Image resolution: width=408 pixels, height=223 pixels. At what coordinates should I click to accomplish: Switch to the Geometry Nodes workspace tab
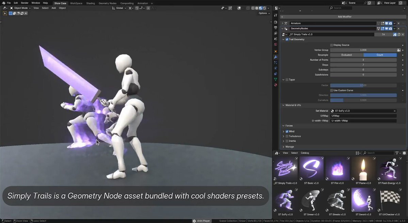point(108,3)
